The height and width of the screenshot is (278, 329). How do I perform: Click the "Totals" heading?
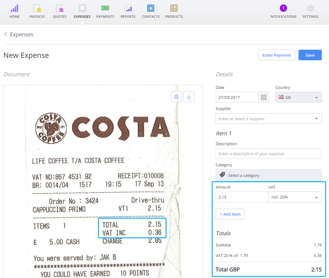point(223,233)
